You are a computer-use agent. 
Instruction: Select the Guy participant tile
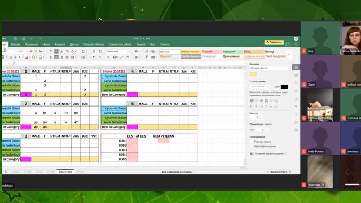click(320, 38)
